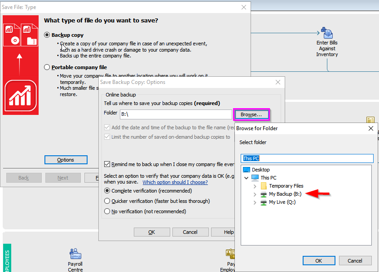The width and height of the screenshot is (379, 272).
Task: Click OK in Browse for Folder
Action: tap(318, 261)
